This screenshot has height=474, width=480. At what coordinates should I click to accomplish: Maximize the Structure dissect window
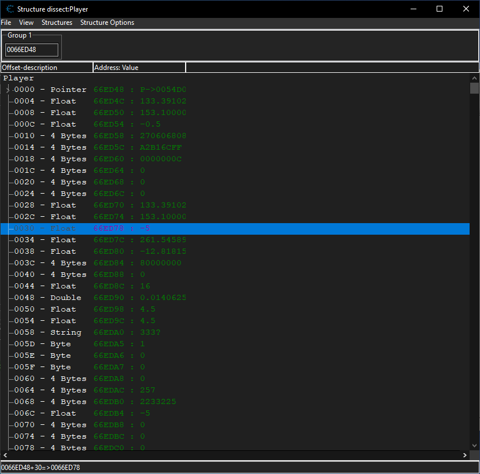pyautogui.click(x=439, y=9)
